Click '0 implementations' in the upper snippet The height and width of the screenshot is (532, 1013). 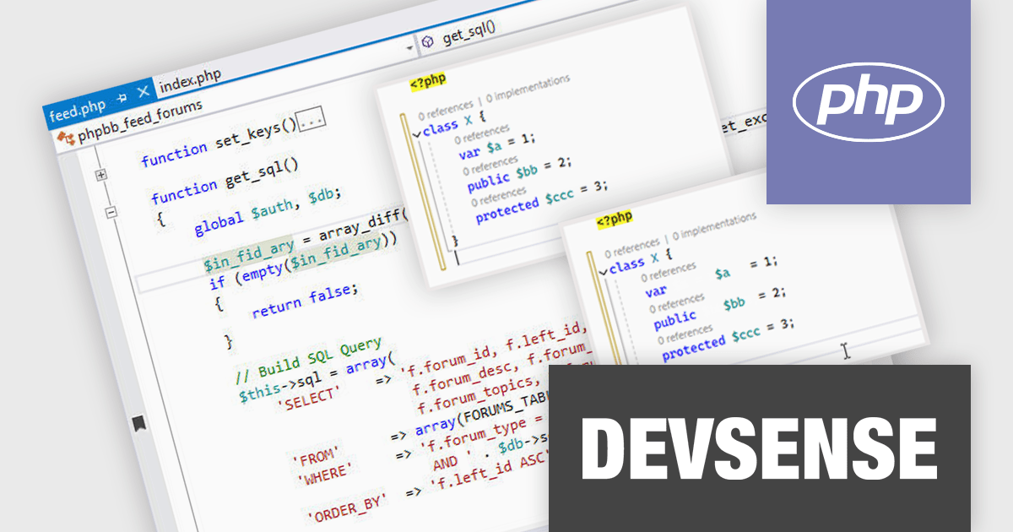point(528,87)
